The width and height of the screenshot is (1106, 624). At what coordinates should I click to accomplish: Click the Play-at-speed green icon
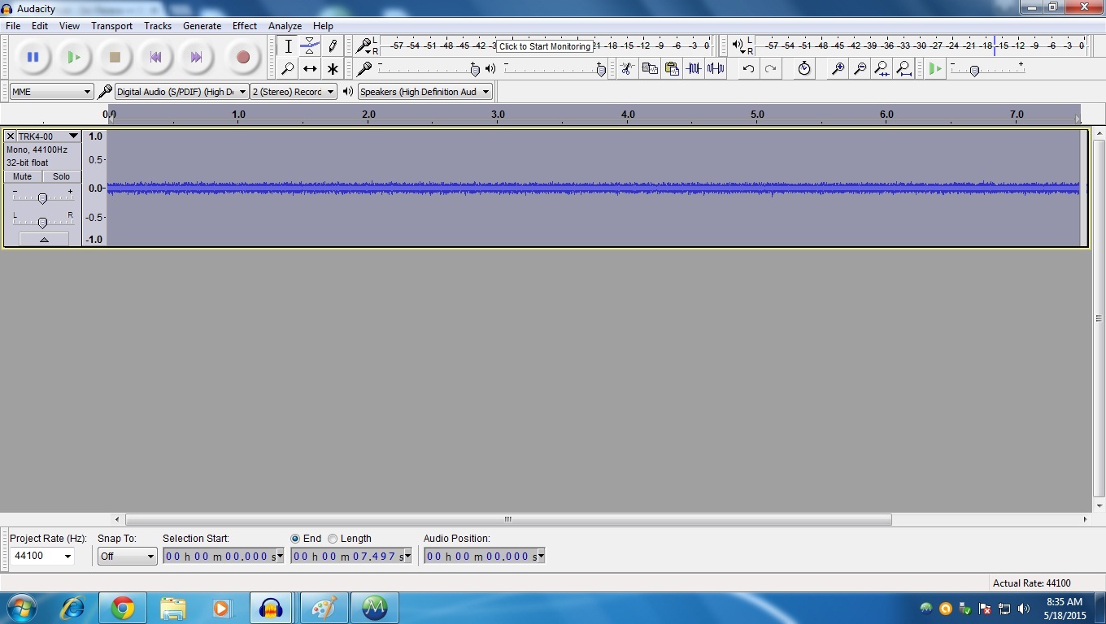point(935,69)
